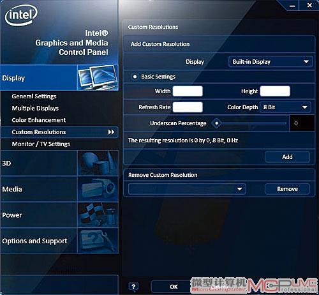This screenshot has height=295, width=319.
Task: Open Options and Support wrench icon
Action: [x=98, y=241]
